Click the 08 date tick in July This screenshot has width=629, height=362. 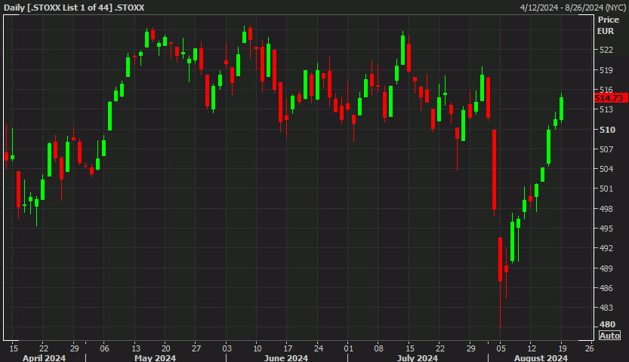tap(378, 348)
